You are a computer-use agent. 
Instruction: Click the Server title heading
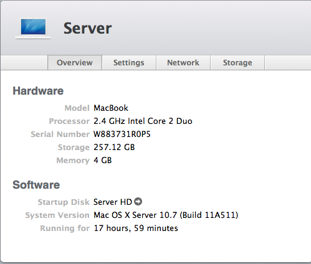[87, 28]
